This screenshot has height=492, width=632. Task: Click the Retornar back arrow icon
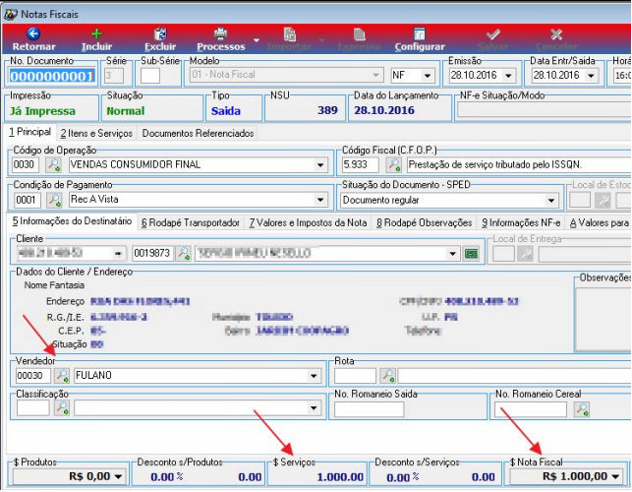tap(33, 33)
